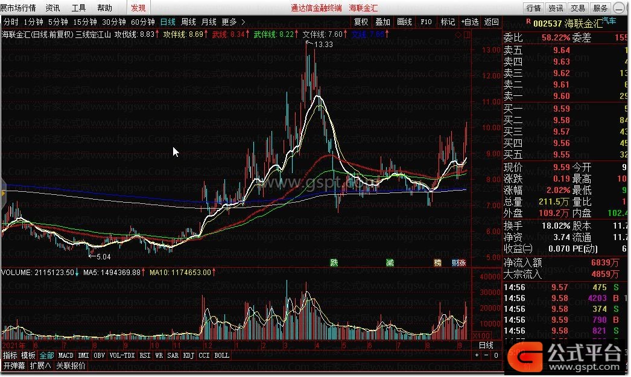Click the X100 volume scale label

(x=481, y=335)
